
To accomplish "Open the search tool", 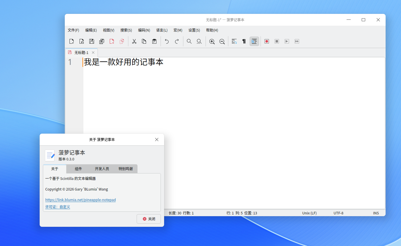I will coord(189,41).
